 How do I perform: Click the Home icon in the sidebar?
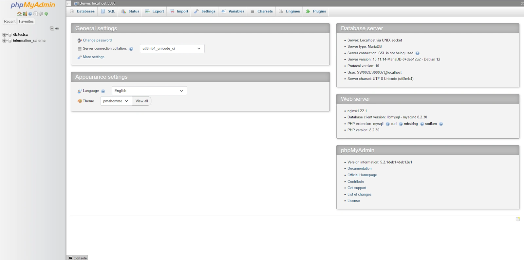(19, 14)
